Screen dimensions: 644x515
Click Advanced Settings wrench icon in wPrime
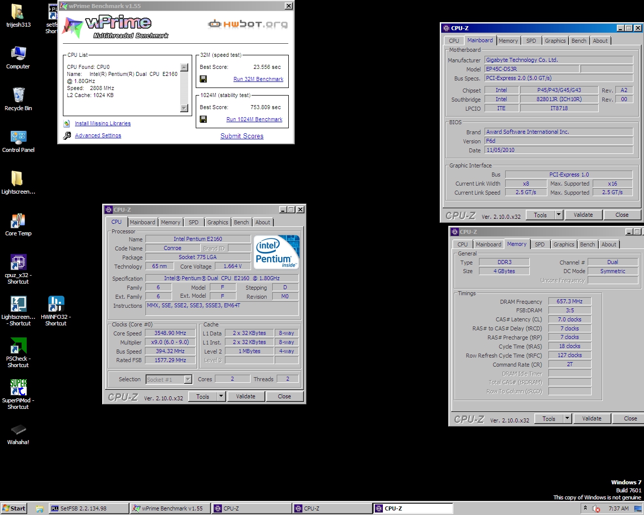tap(67, 135)
